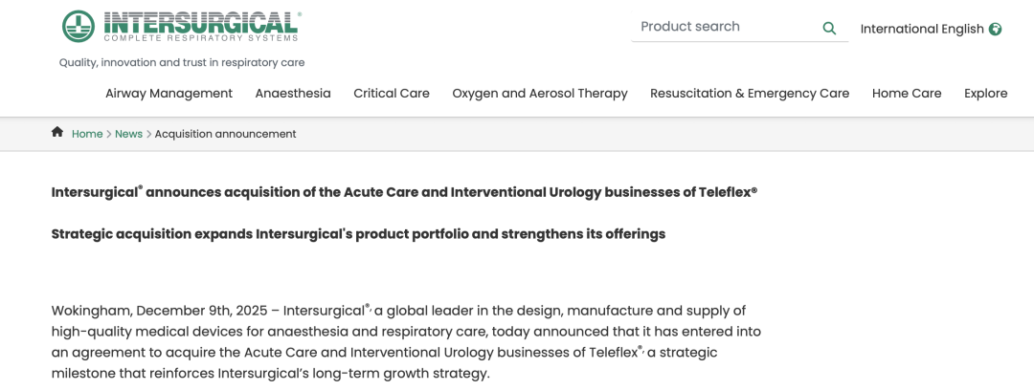Image resolution: width=1034 pixels, height=390 pixels.
Task: Open the Airway Management menu
Action: [169, 93]
